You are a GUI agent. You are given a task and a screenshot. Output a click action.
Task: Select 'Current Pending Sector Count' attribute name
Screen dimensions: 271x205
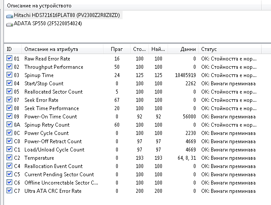click(59, 175)
